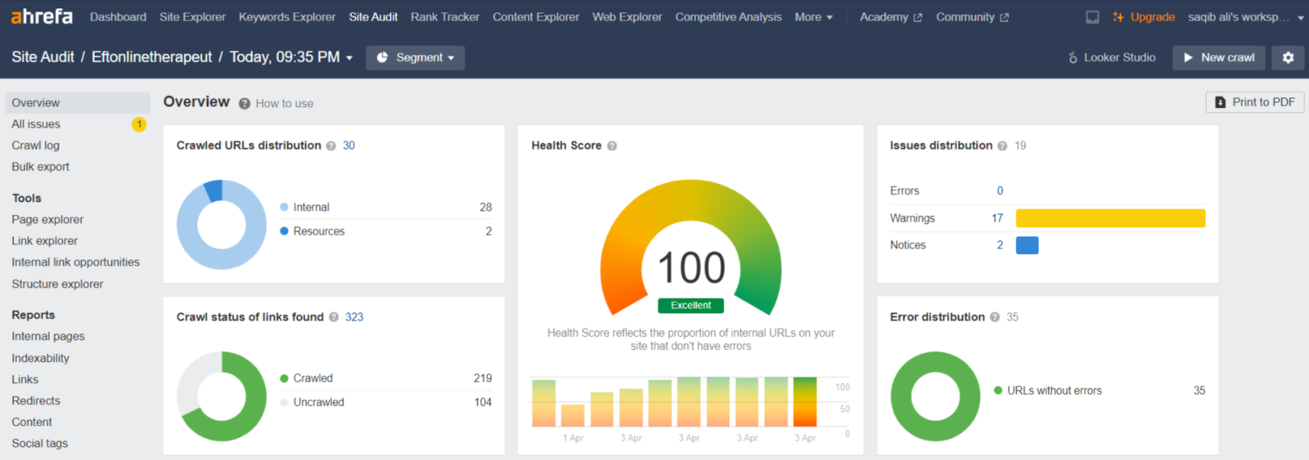This screenshot has width=1309, height=460.
Task: Open Content Explorer
Action: (536, 17)
